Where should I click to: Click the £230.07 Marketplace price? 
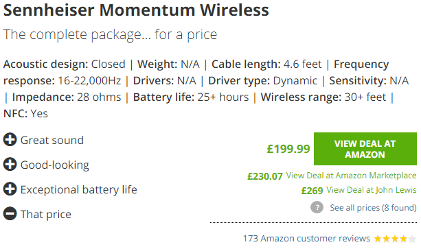click(x=264, y=176)
